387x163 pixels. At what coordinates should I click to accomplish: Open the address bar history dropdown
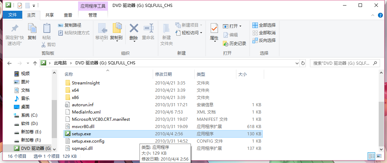pos(297,63)
